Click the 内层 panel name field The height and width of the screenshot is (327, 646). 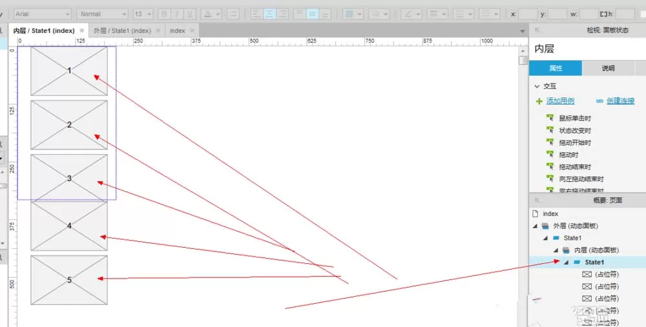pos(587,49)
